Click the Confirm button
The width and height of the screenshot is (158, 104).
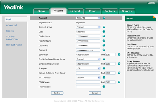[57, 93]
